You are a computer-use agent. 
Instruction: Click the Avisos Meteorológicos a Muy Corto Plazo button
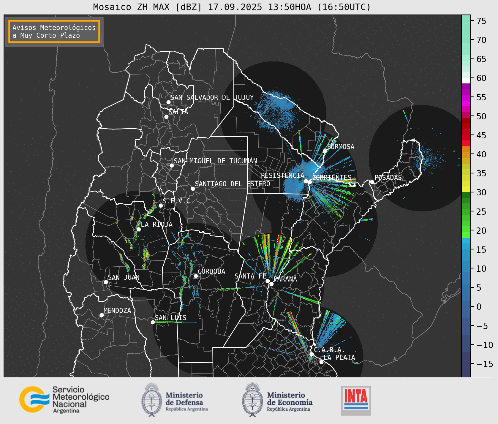tap(54, 31)
